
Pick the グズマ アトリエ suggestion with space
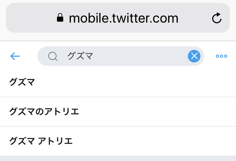tap(41, 141)
